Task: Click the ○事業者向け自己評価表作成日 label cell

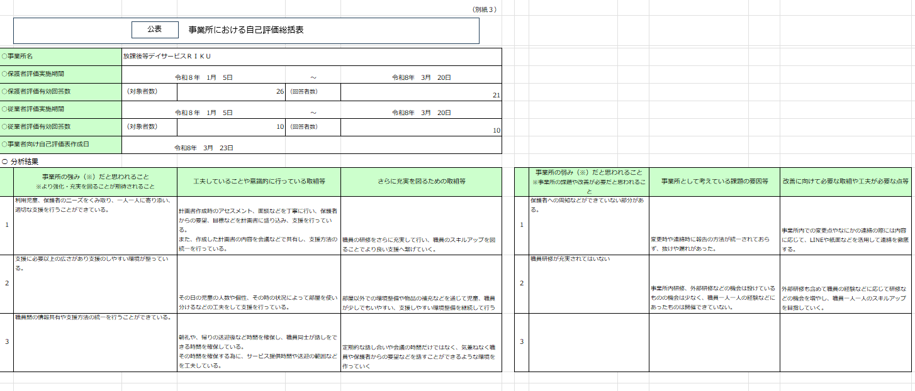Action: point(61,145)
